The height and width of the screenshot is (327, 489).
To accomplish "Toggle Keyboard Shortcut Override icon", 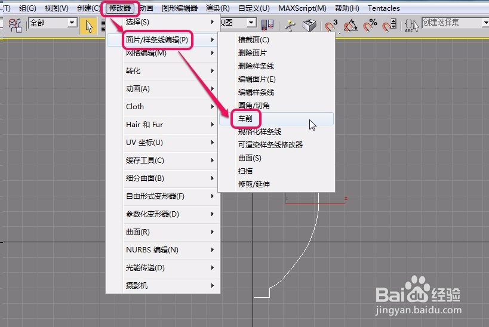I will [x=309, y=26].
